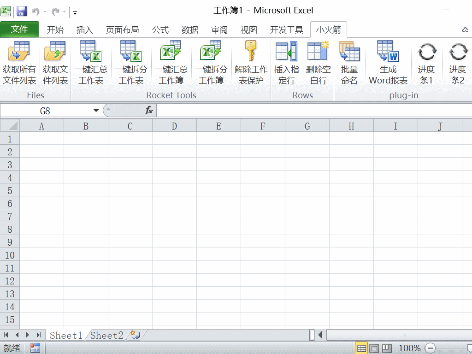Screen dimensions: 472x354
Task: Select row 8 header
Action: tap(10, 229)
